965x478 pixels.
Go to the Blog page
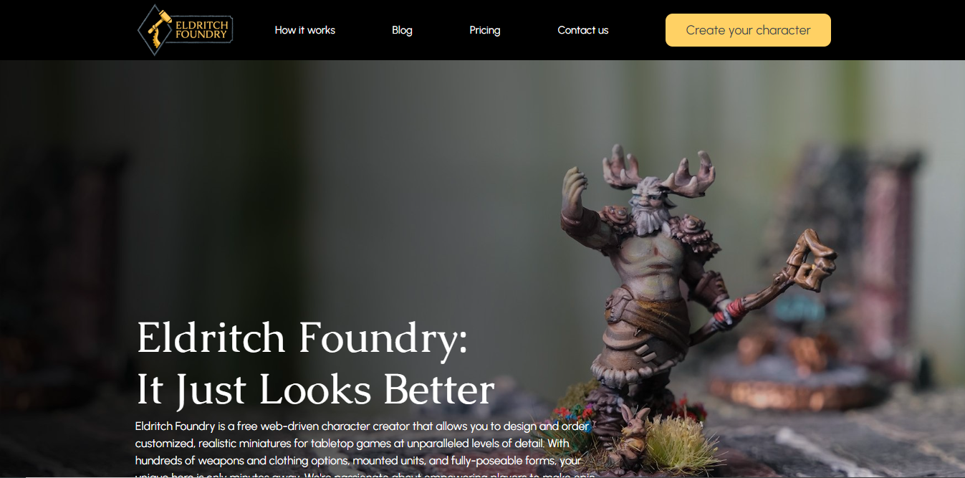pyautogui.click(x=402, y=30)
